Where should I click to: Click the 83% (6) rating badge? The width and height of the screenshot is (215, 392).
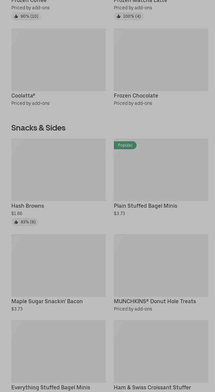pos(25,222)
